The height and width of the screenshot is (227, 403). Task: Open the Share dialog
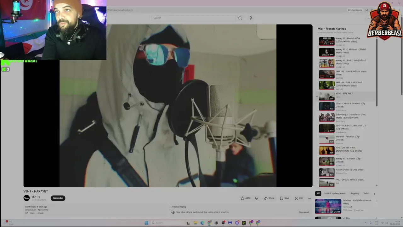click(269, 198)
